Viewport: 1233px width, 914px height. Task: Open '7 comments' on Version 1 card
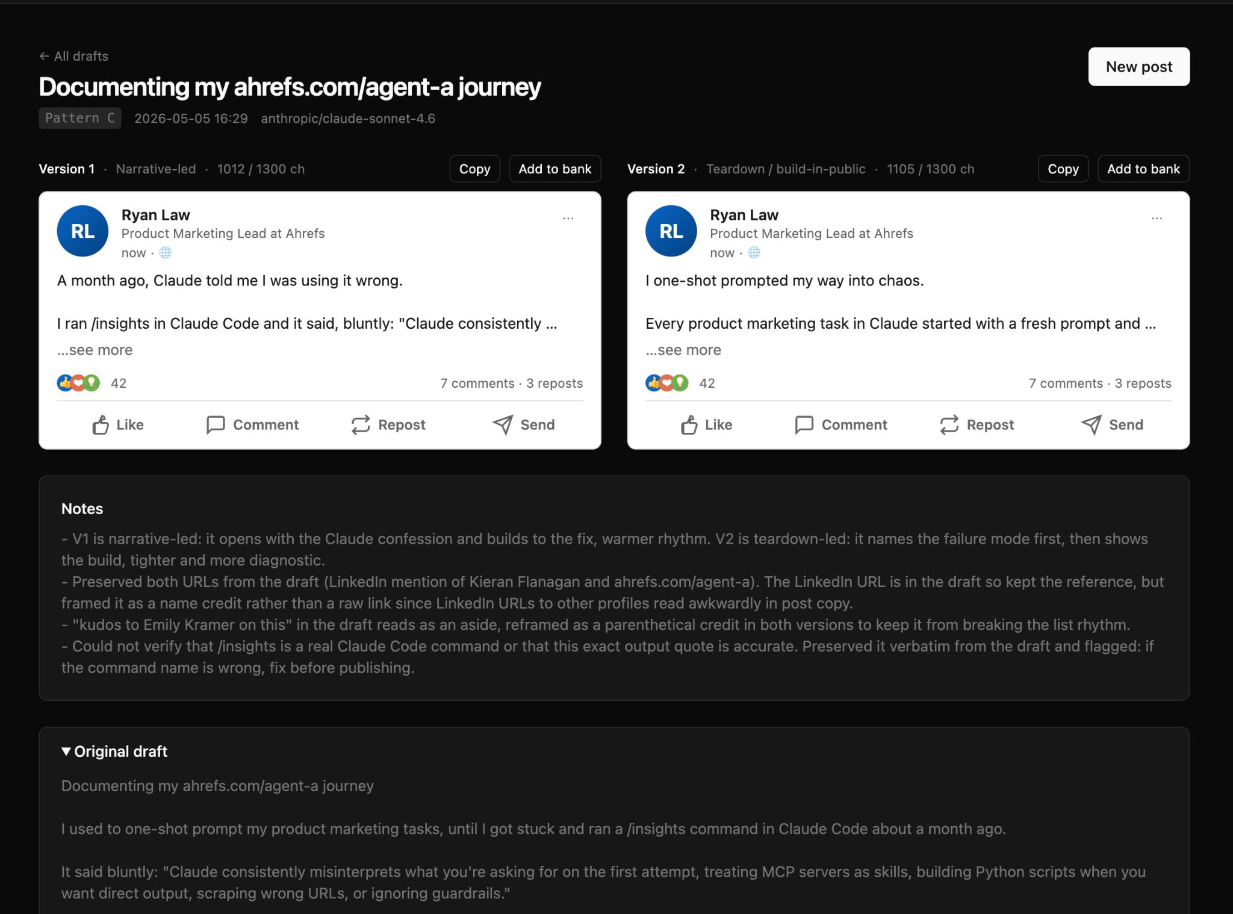[477, 383]
